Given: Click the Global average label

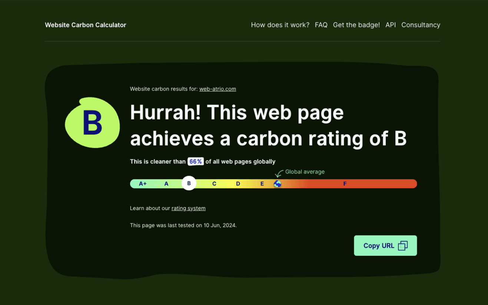Looking at the screenshot, I should (x=305, y=172).
